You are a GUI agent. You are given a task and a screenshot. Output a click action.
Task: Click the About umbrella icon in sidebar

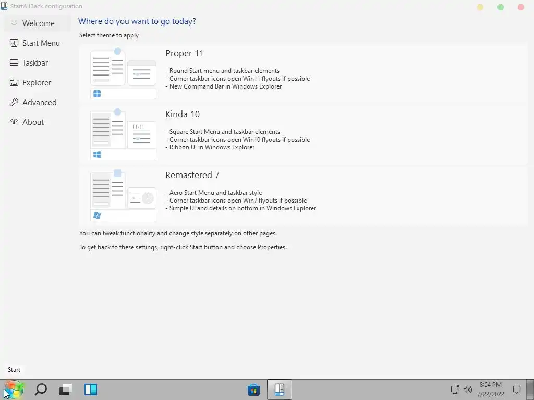tap(14, 122)
